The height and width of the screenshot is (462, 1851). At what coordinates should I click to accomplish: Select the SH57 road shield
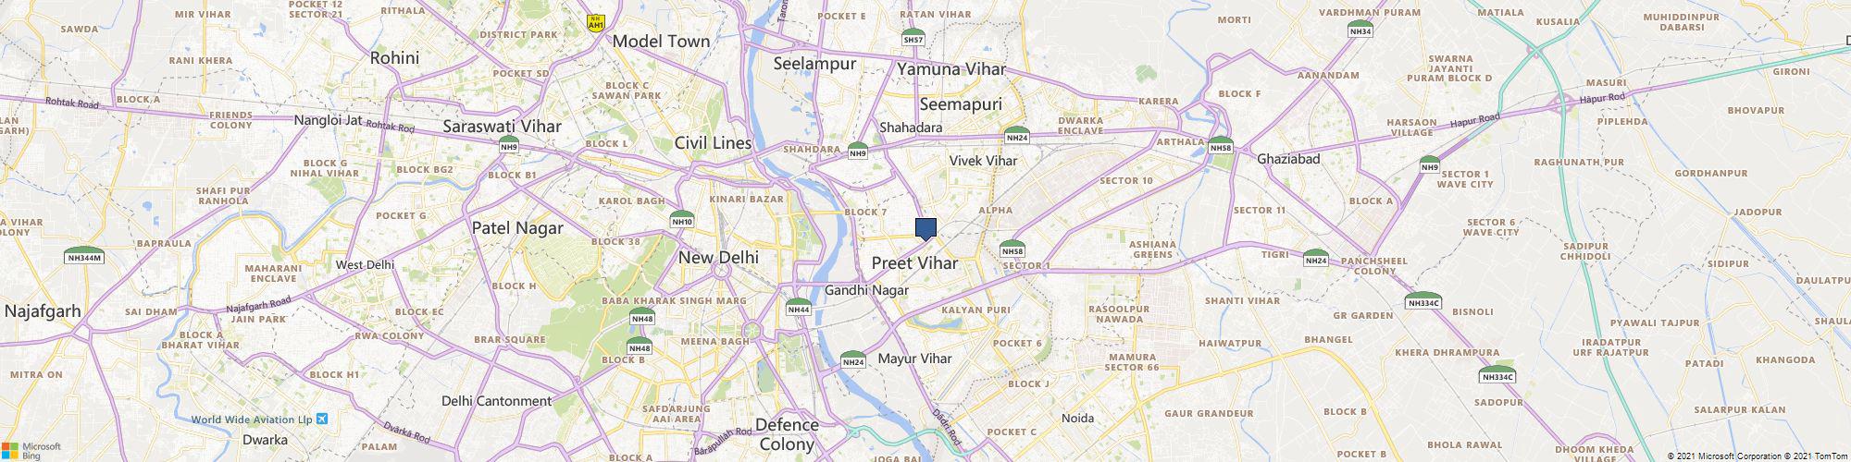coord(913,37)
